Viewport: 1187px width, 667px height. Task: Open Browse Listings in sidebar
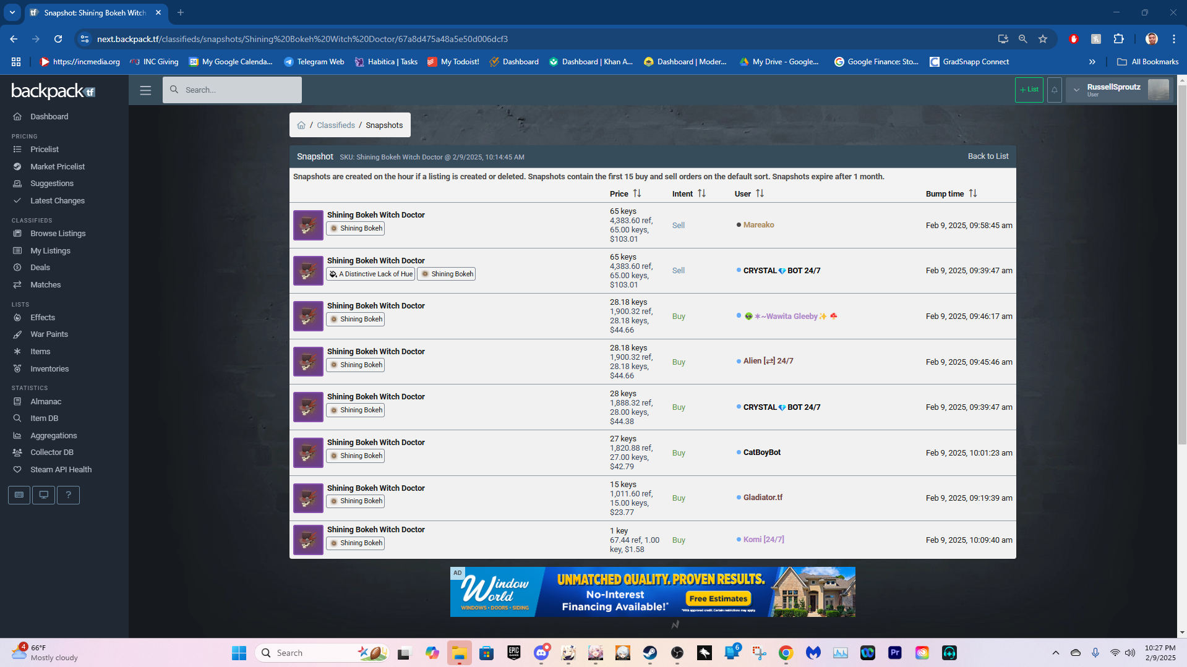click(58, 234)
